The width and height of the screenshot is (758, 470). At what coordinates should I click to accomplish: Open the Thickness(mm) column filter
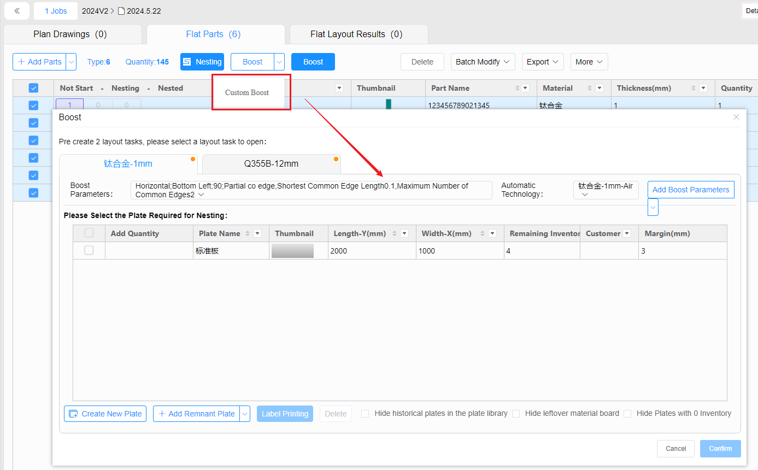[703, 88]
